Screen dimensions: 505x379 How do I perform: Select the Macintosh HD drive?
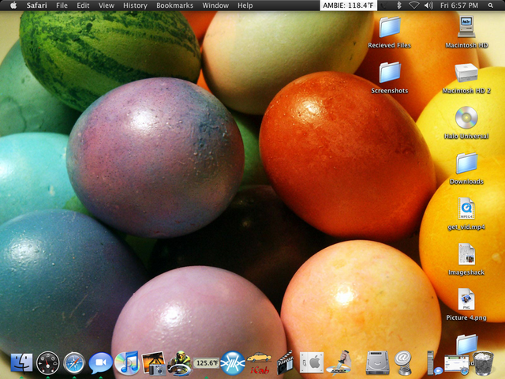pos(467,28)
